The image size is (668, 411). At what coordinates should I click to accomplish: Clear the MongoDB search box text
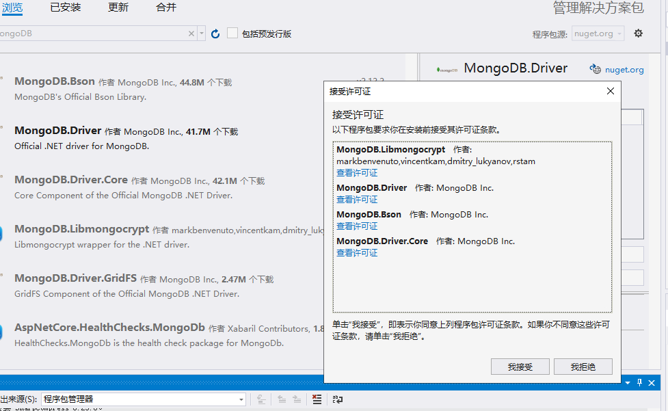click(x=191, y=34)
